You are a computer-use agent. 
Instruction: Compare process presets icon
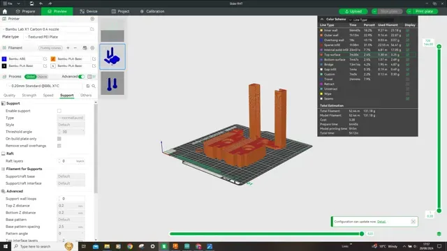pos(90,77)
